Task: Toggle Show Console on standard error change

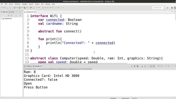Action: pos(154,66)
